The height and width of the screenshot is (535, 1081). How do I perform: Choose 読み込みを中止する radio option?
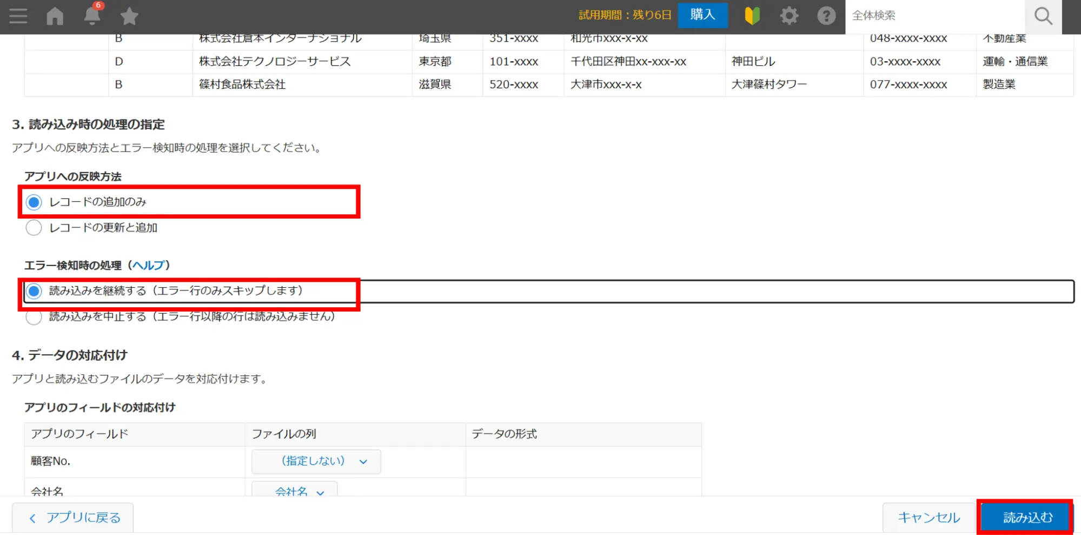click(x=34, y=317)
